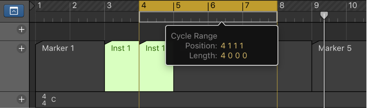Click the playhead handle near bar 9
This screenshot has height=108, width=367.
click(x=324, y=15)
